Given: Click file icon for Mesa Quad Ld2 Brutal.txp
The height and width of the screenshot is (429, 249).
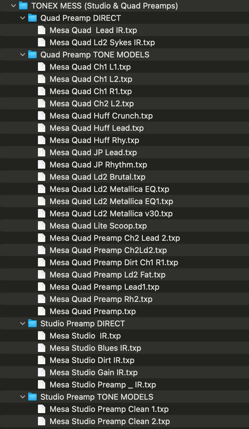Looking at the screenshot, I should click(x=41, y=177).
